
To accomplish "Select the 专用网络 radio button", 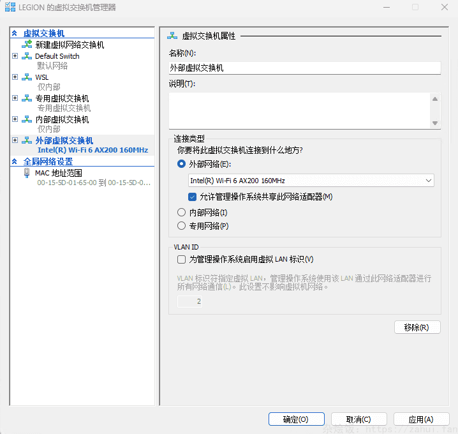I will (182, 226).
